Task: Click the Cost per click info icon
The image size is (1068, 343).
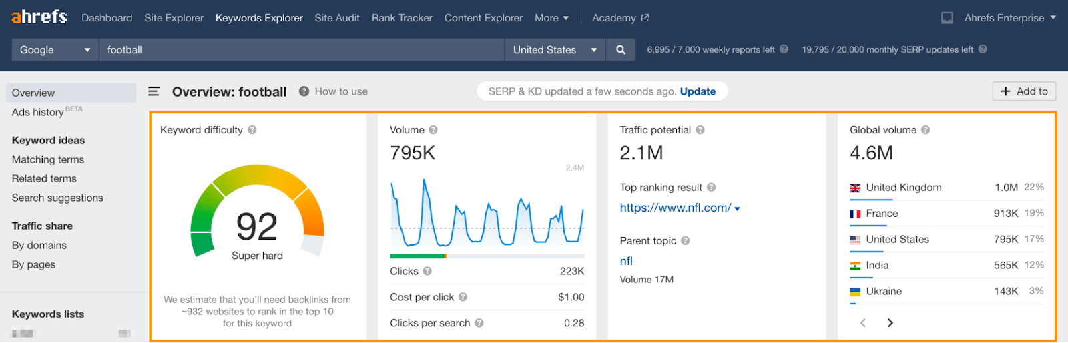Action: click(x=463, y=297)
